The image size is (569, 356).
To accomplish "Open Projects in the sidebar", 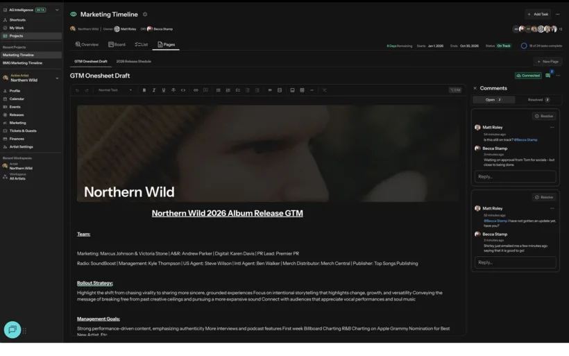I will pos(31,36).
